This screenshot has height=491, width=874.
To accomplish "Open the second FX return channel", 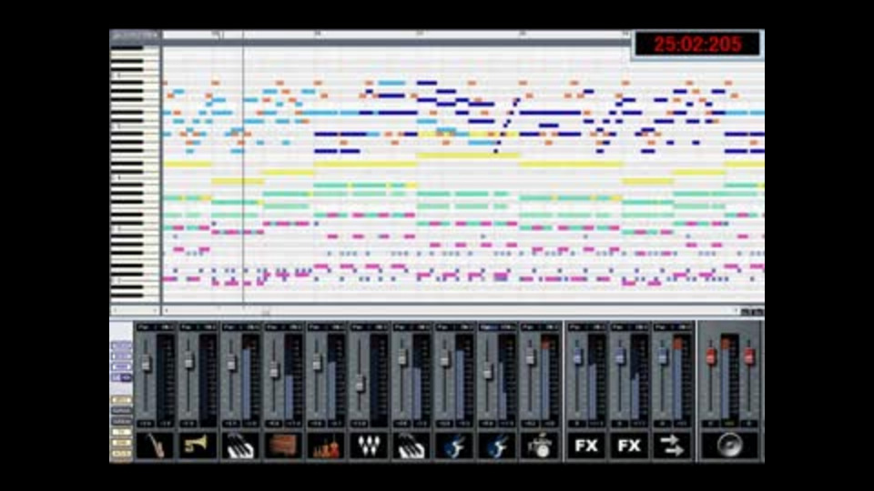I will [x=629, y=446].
